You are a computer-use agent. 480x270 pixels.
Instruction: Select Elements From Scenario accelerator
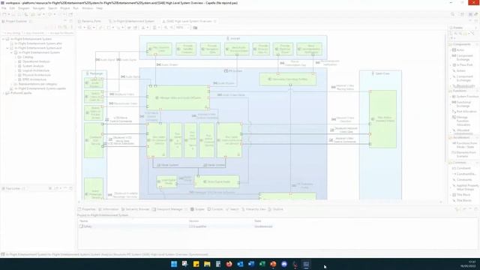pyautogui.click(x=464, y=154)
